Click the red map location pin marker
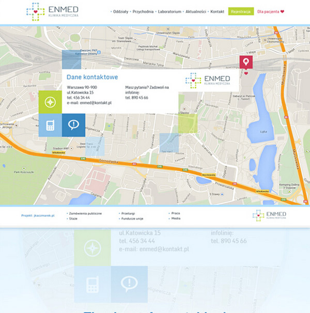 tap(245, 62)
